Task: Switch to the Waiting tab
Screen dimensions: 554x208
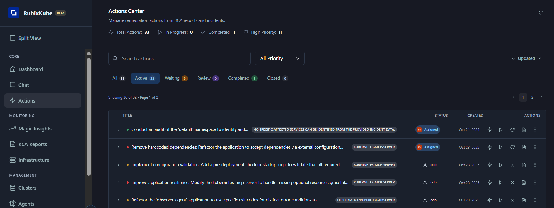Action: pyautogui.click(x=176, y=78)
